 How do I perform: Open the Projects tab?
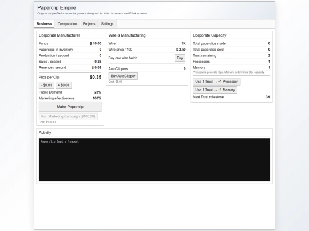pyautogui.click(x=89, y=24)
